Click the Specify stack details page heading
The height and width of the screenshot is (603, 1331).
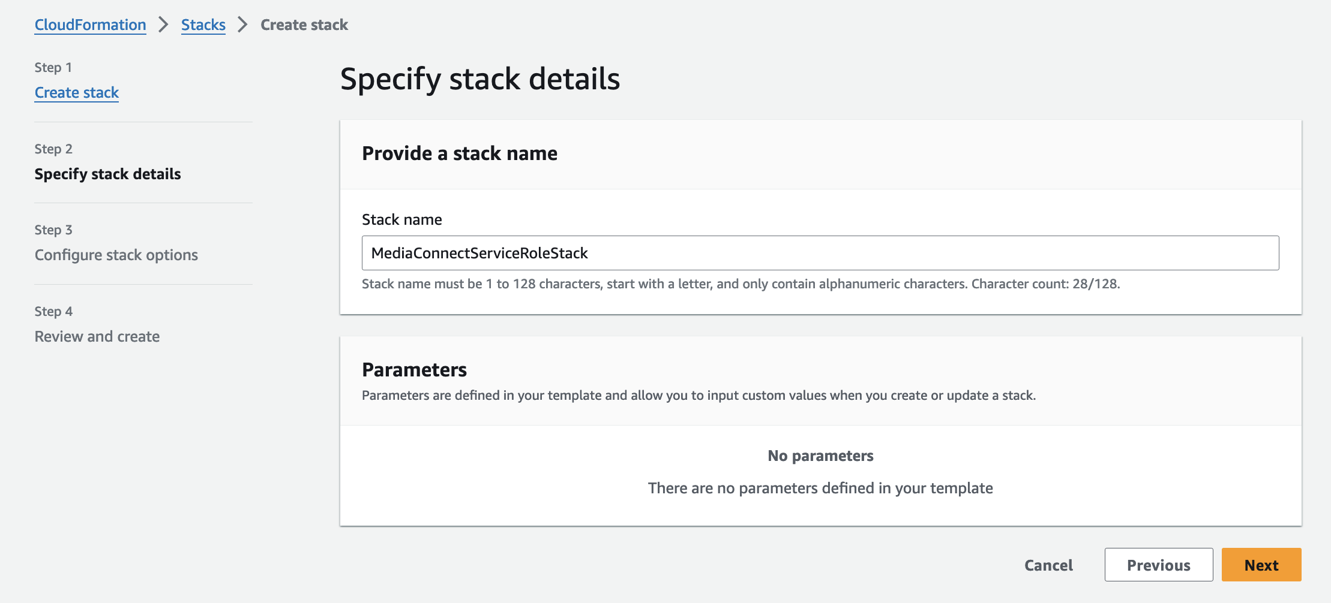[x=479, y=79]
